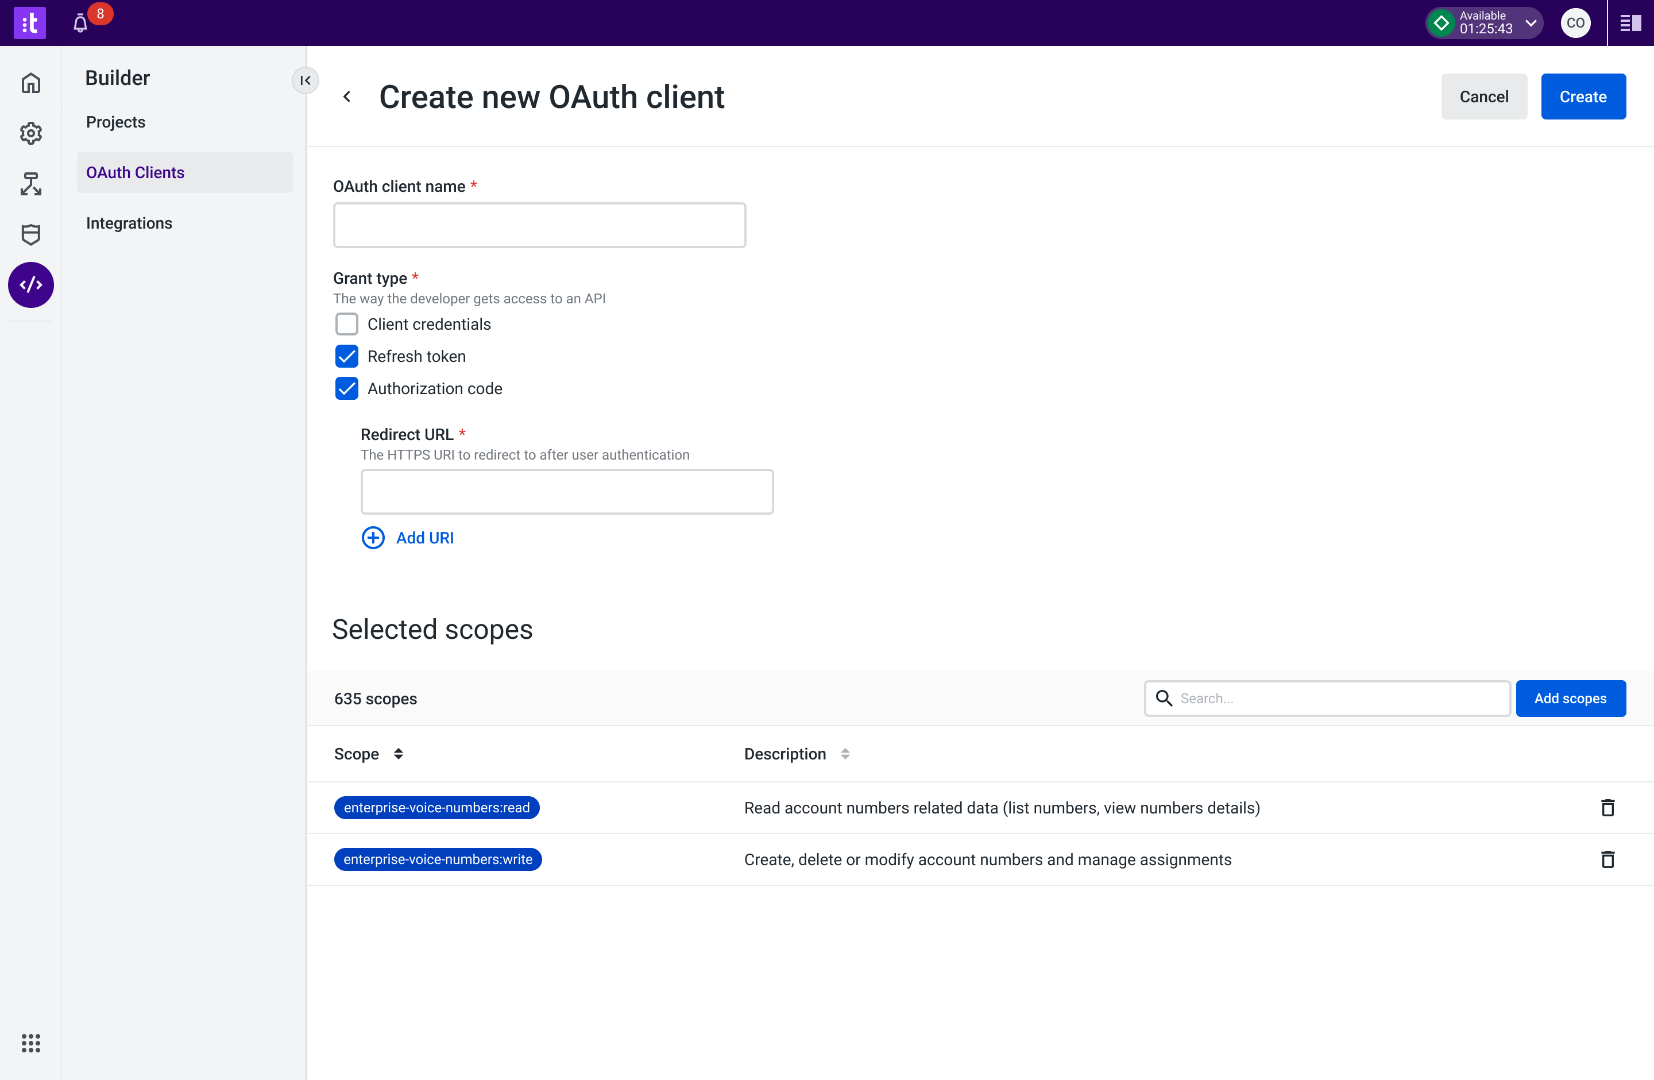
Task: Delete the enterprise-voice-numbers:read scope
Action: coord(1607,808)
